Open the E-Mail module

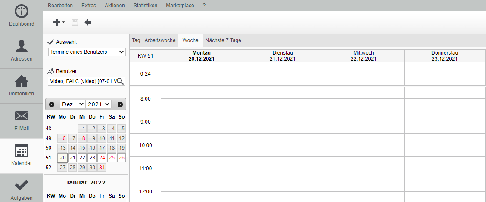click(x=22, y=120)
